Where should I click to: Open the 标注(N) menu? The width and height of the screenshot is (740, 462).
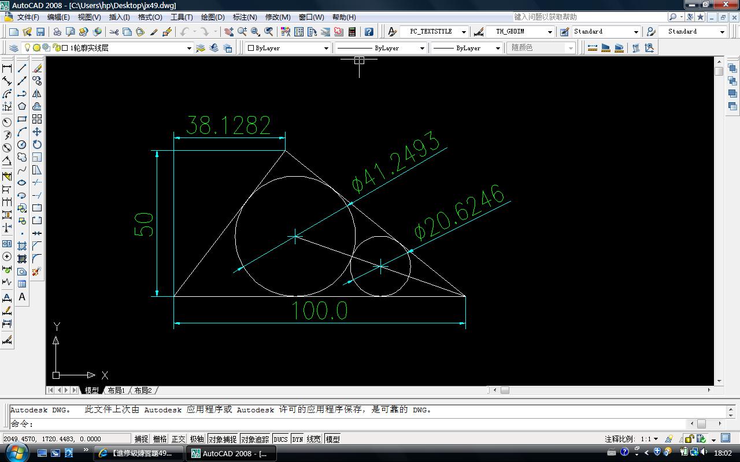coord(245,17)
